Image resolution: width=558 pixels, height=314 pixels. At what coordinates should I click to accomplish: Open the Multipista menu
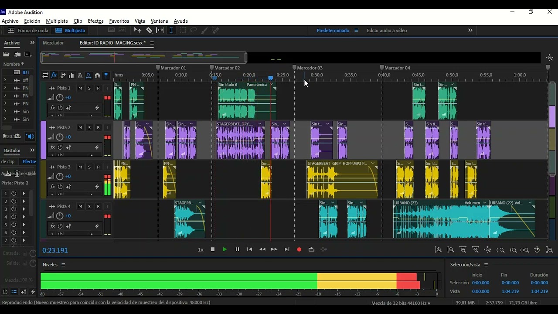pos(57,21)
